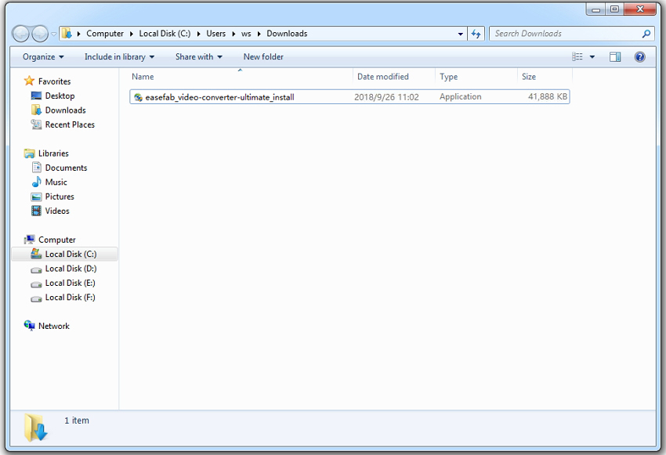666x455 pixels.
Task: Open Desktop from the navigation pane
Action: pyautogui.click(x=60, y=96)
